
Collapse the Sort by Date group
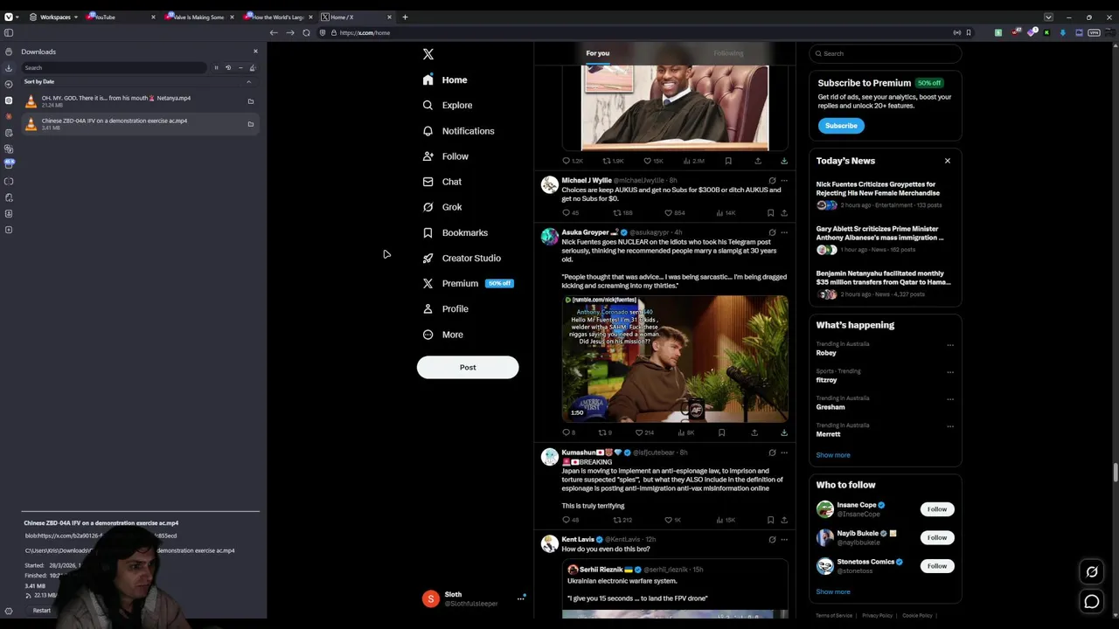tap(248, 81)
